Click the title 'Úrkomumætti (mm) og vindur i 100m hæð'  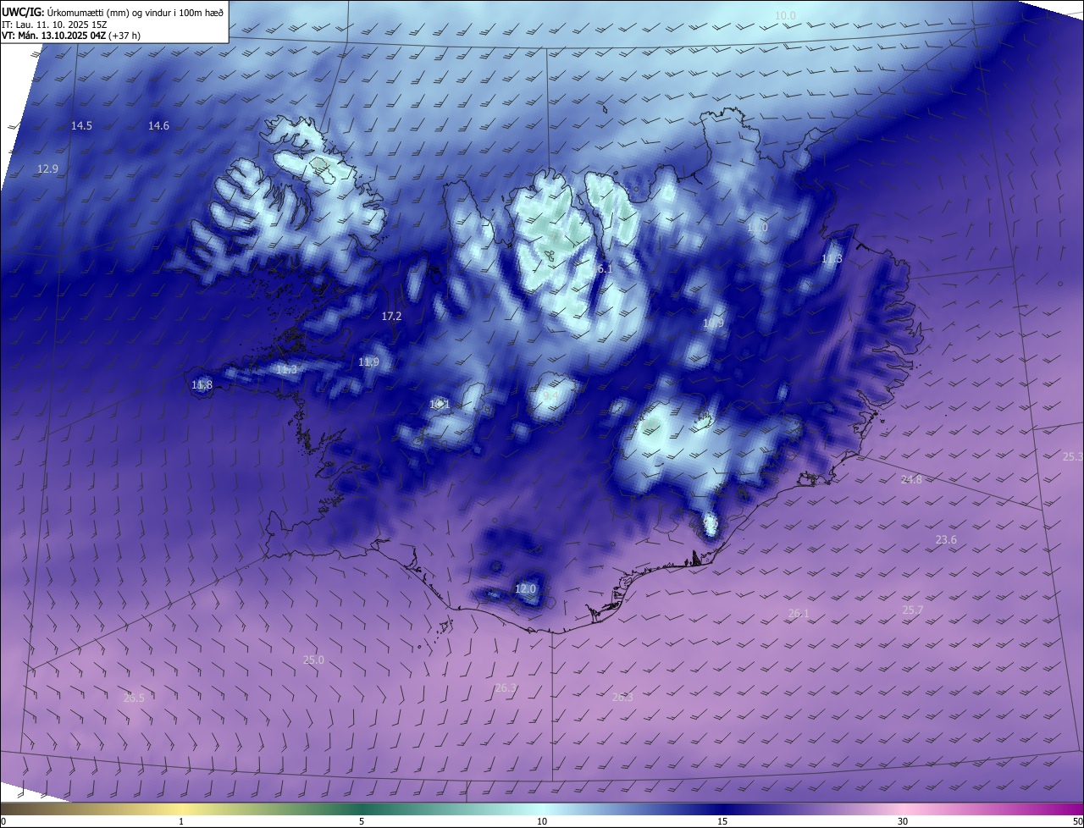[136, 11]
